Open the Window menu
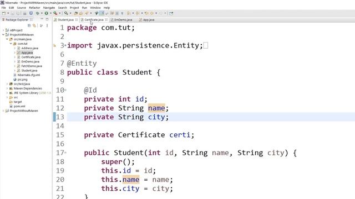Viewport: 355px width, 199px height. tap(95, 8)
